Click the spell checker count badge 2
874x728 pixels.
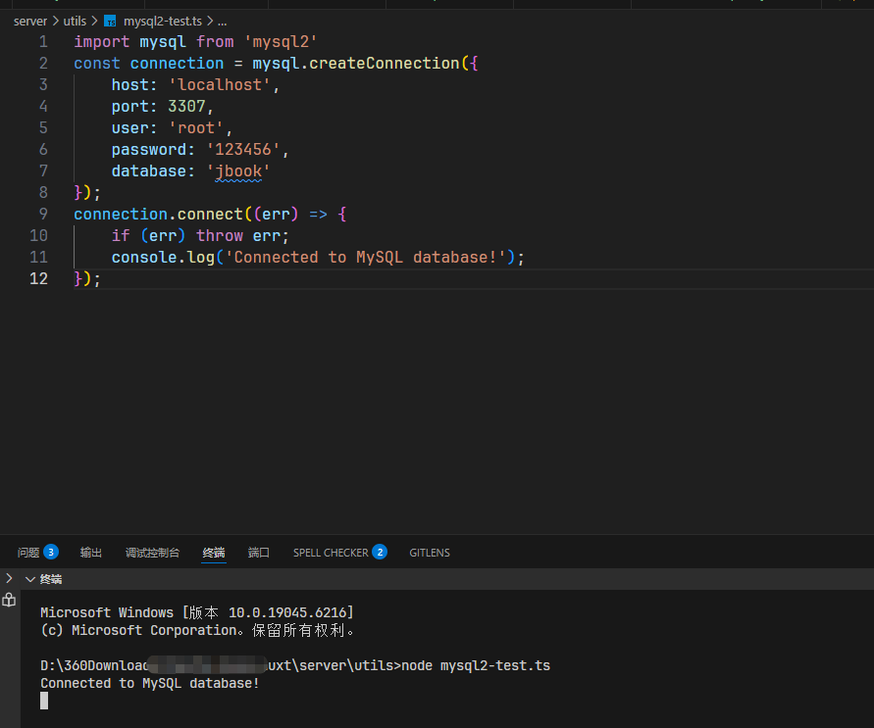pos(380,552)
